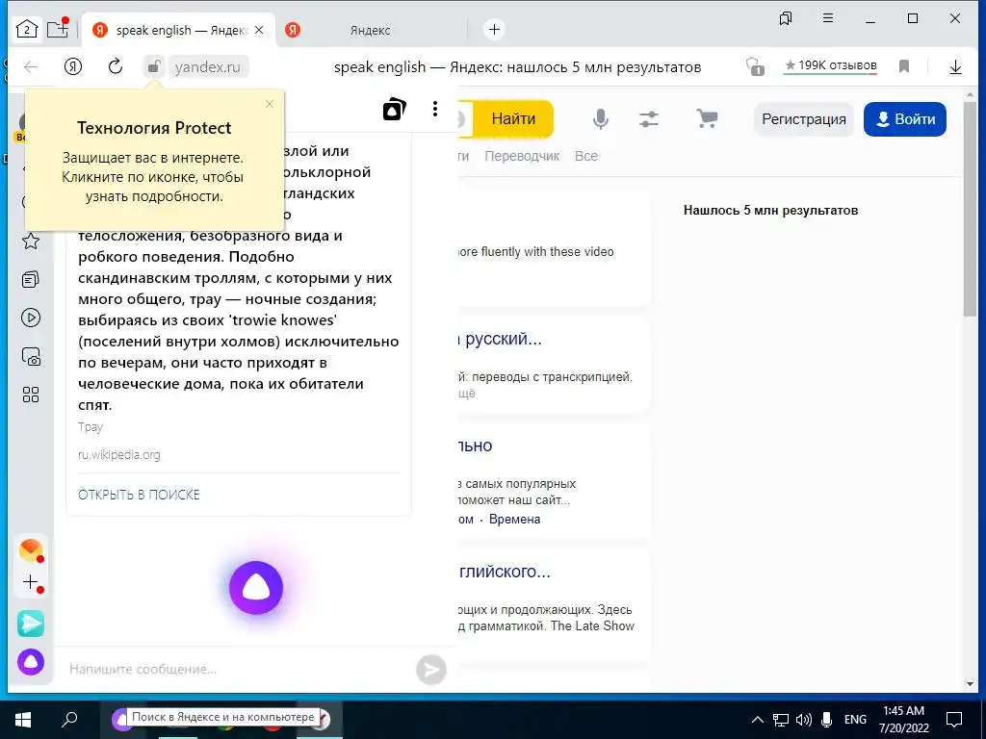Open the browser side panels icon in title bar
The height and width of the screenshot is (739, 986).
(786, 19)
